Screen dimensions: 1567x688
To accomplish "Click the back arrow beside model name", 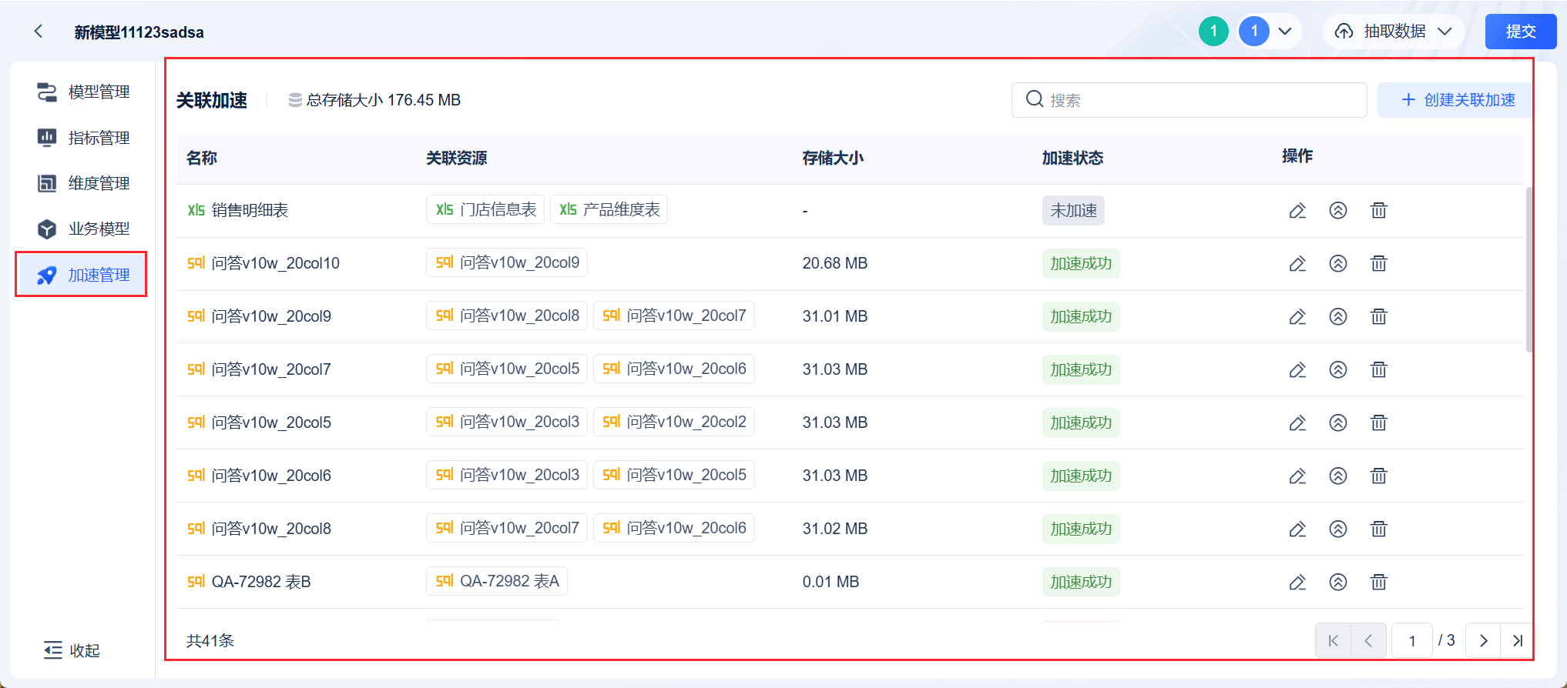I will point(39,32).
